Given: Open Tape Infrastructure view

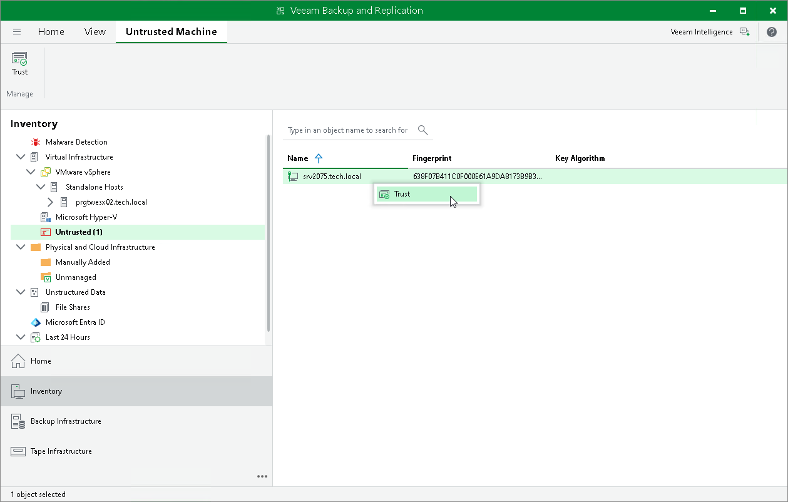Looking at the screenshot, I should tap(136, 451).
